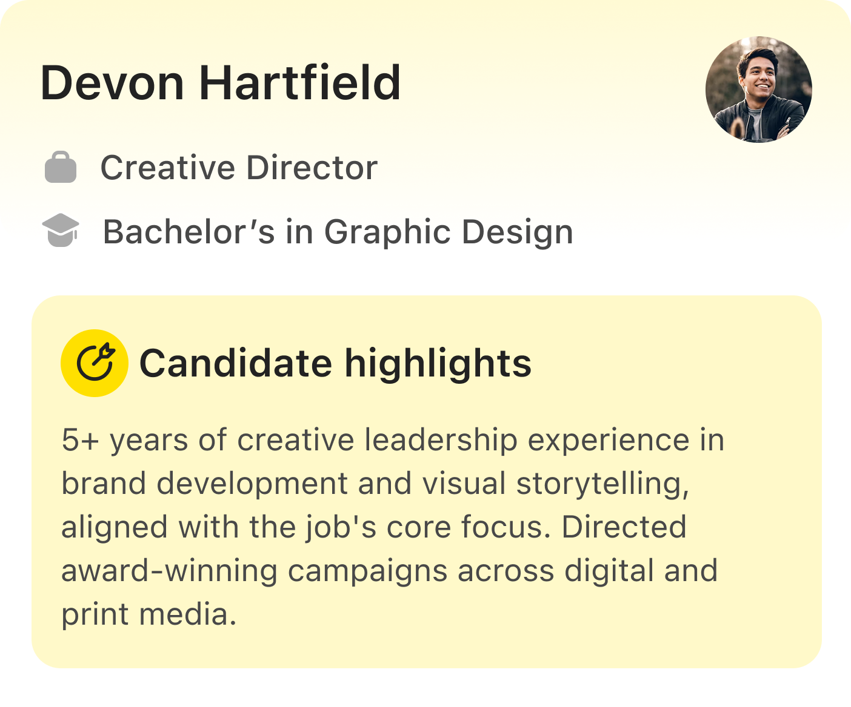The image size is (851, 707).
Task: Click the word "Hartfield" in the name
Action: point(300,83)
